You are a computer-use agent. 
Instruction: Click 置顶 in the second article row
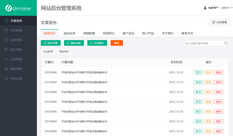tap(198, 82)
